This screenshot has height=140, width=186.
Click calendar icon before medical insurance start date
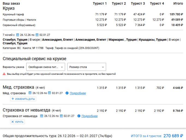click(30, 93)
